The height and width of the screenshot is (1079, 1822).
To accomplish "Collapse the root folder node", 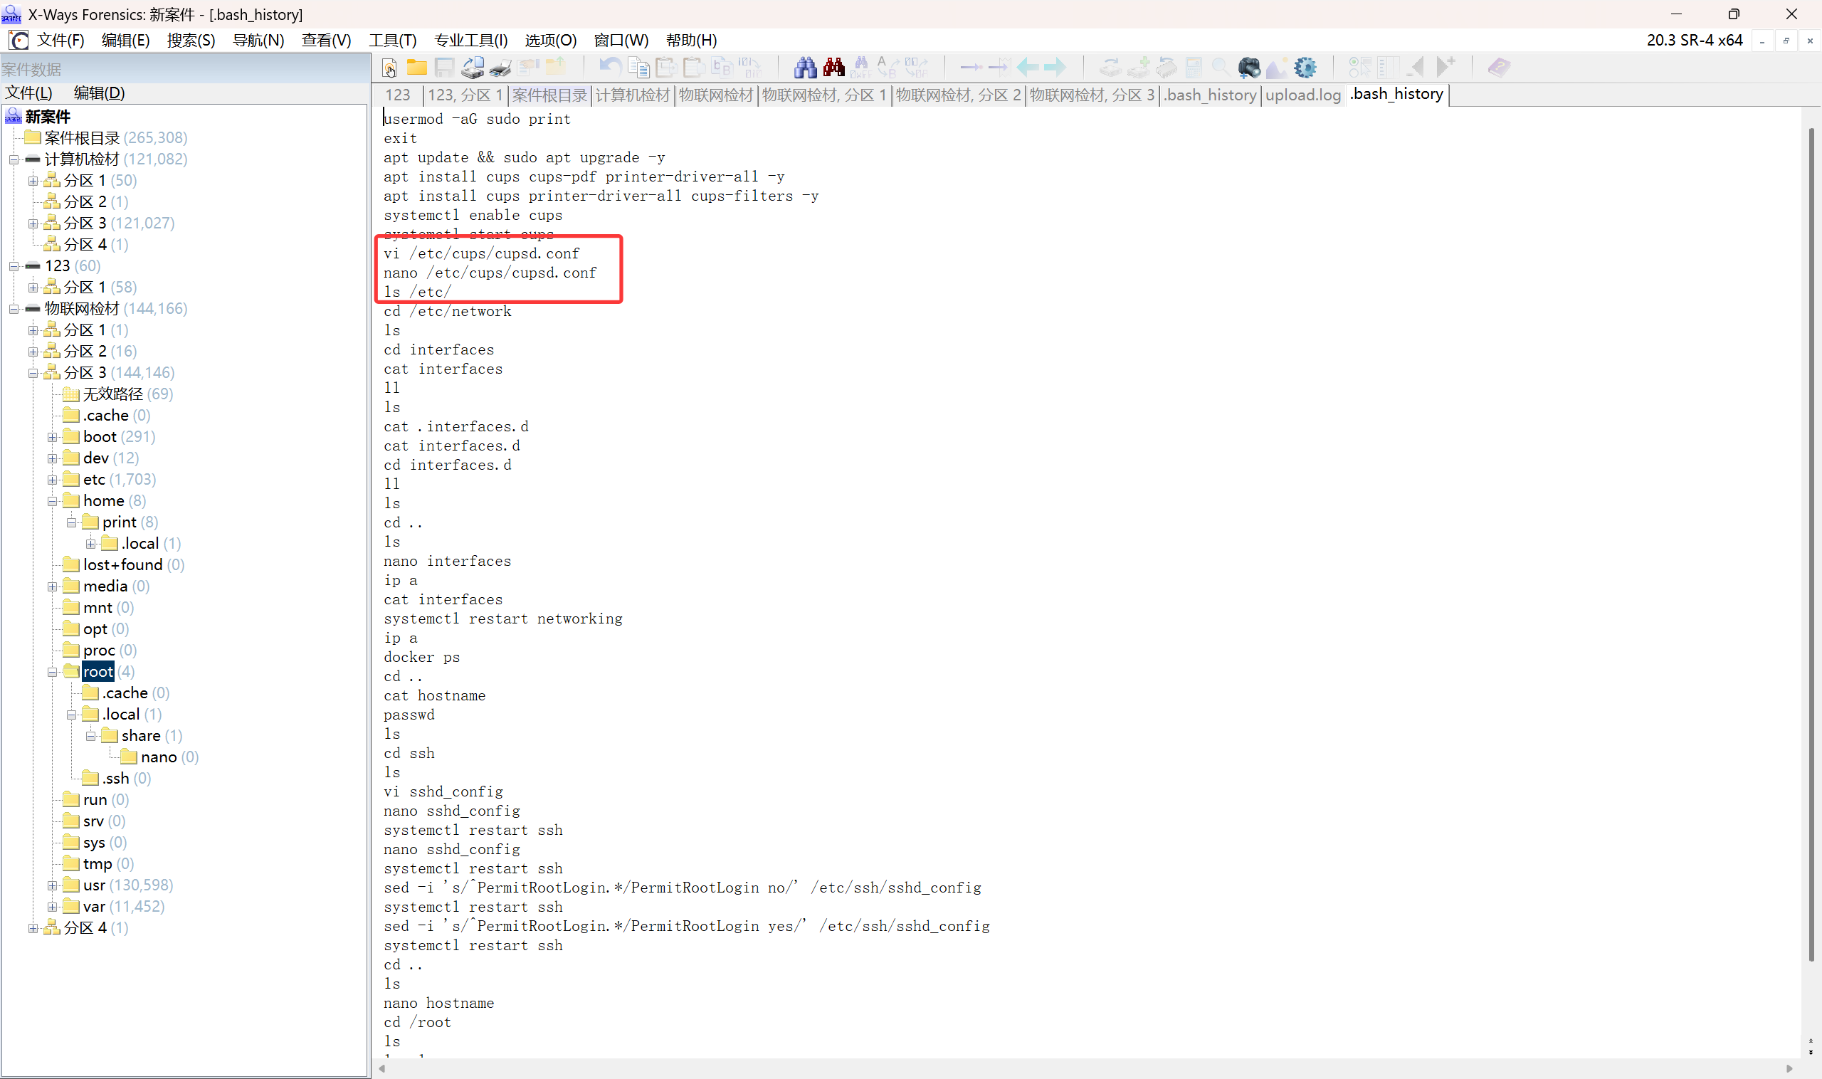I will (x=53, y=672).
